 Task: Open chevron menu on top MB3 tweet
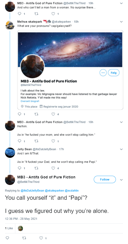pos(121,3)
